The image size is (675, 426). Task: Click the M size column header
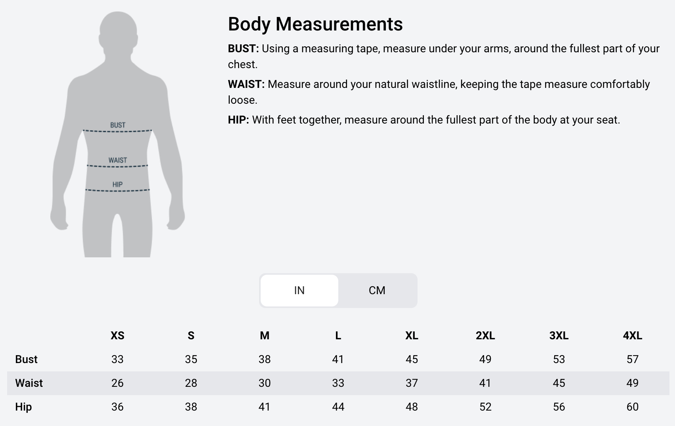265,336
